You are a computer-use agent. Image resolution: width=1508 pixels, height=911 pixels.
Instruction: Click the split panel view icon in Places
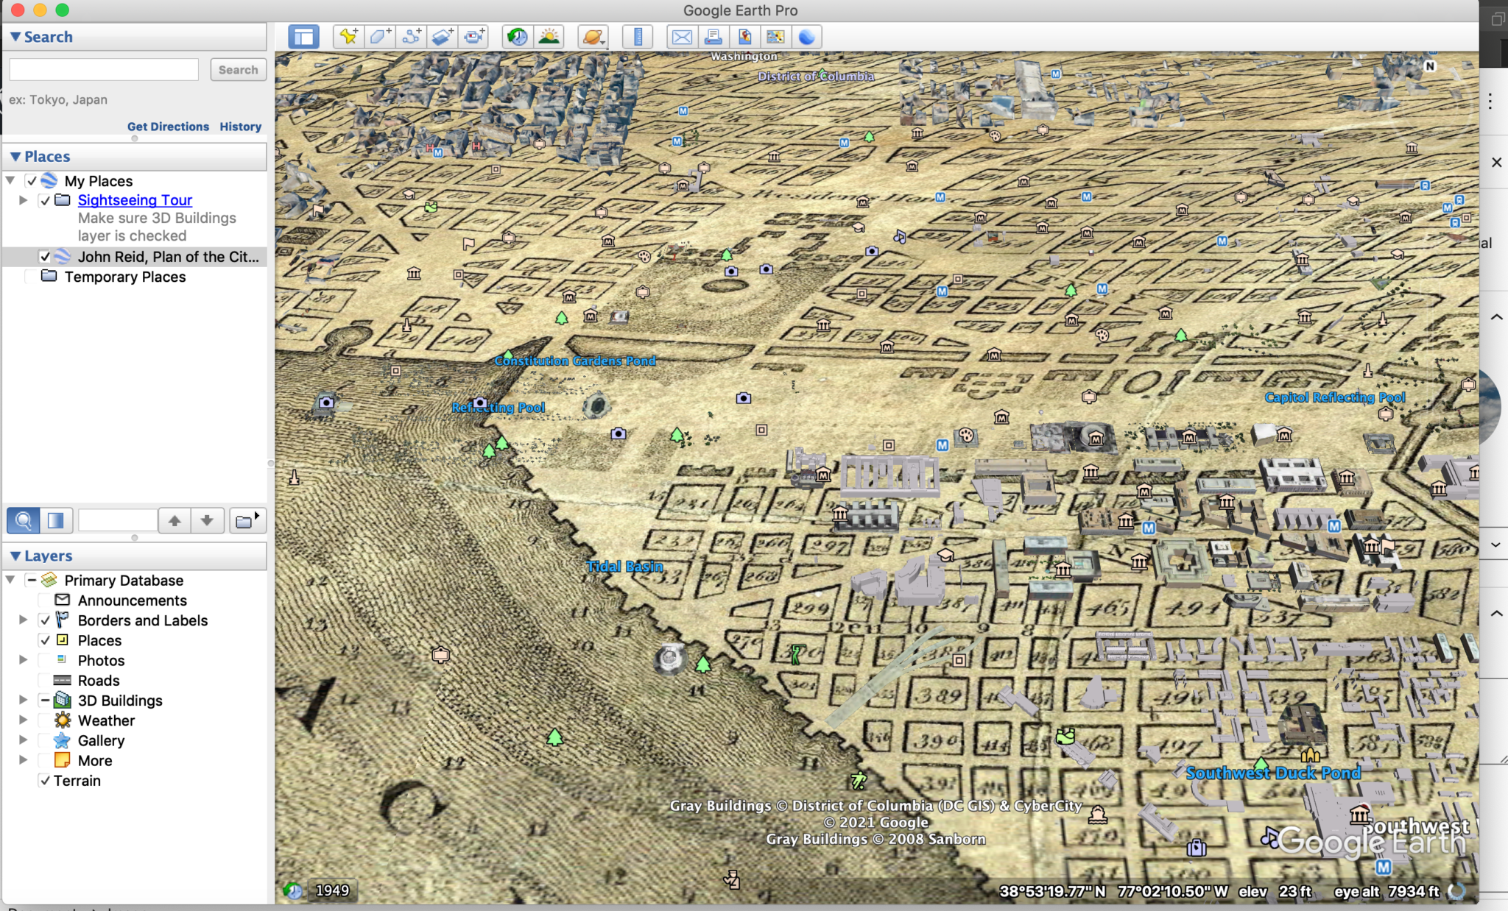pyautogui.click(x=56, y=520)
